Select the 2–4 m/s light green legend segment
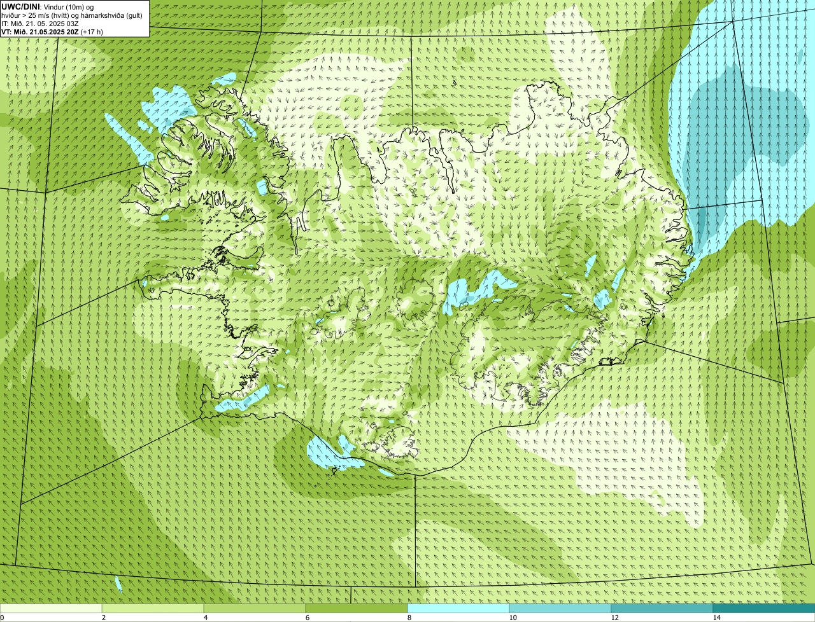815x622 pixels. 153,608
